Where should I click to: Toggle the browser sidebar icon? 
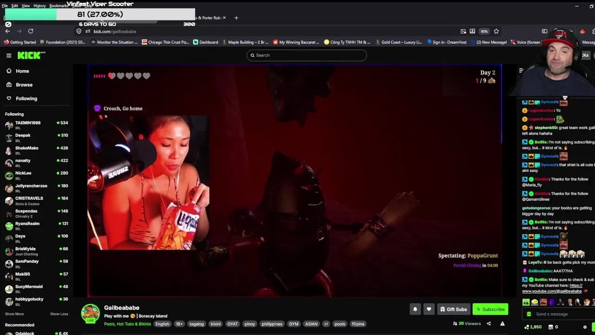click(544, 31)
